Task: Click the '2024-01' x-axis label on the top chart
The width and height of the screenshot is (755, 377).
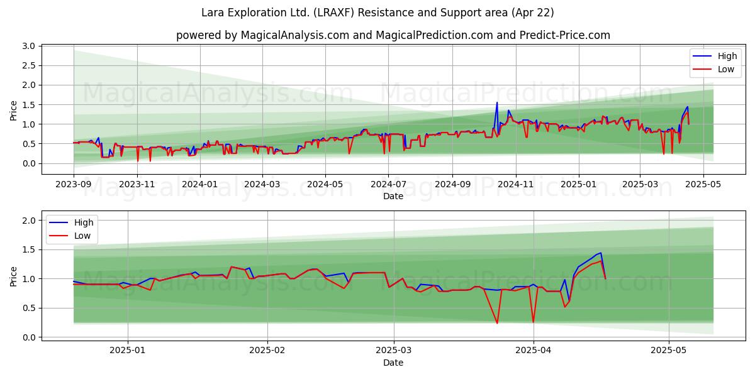Action: (x=200, y=185)
